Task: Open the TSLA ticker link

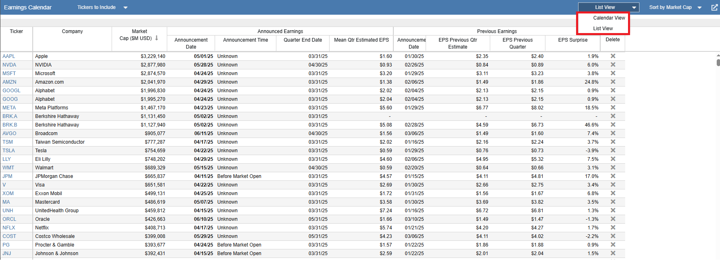Action: tap(9, 151)
